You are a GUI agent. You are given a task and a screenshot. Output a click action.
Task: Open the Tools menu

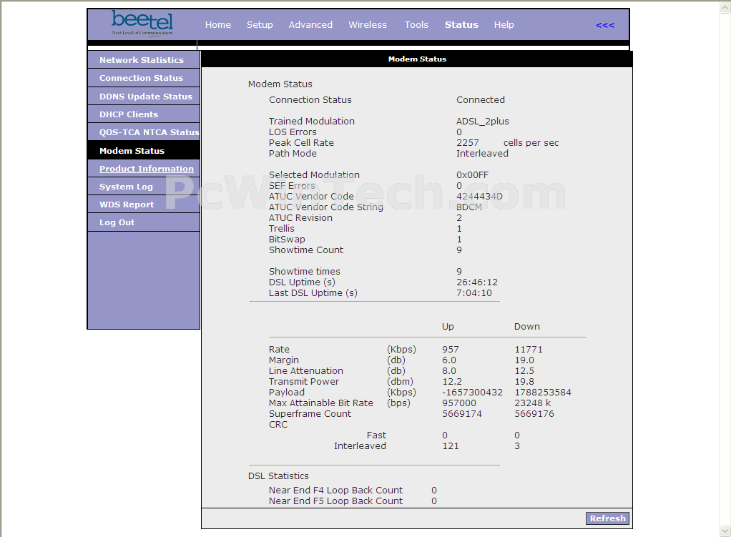(x=416, y=25)
